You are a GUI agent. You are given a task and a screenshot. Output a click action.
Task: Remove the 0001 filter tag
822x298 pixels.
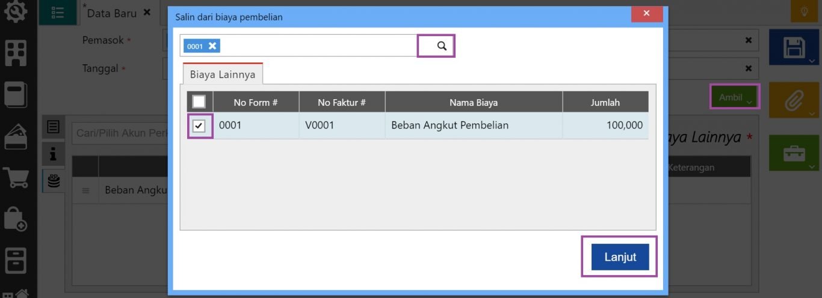[x=212, y=46]
